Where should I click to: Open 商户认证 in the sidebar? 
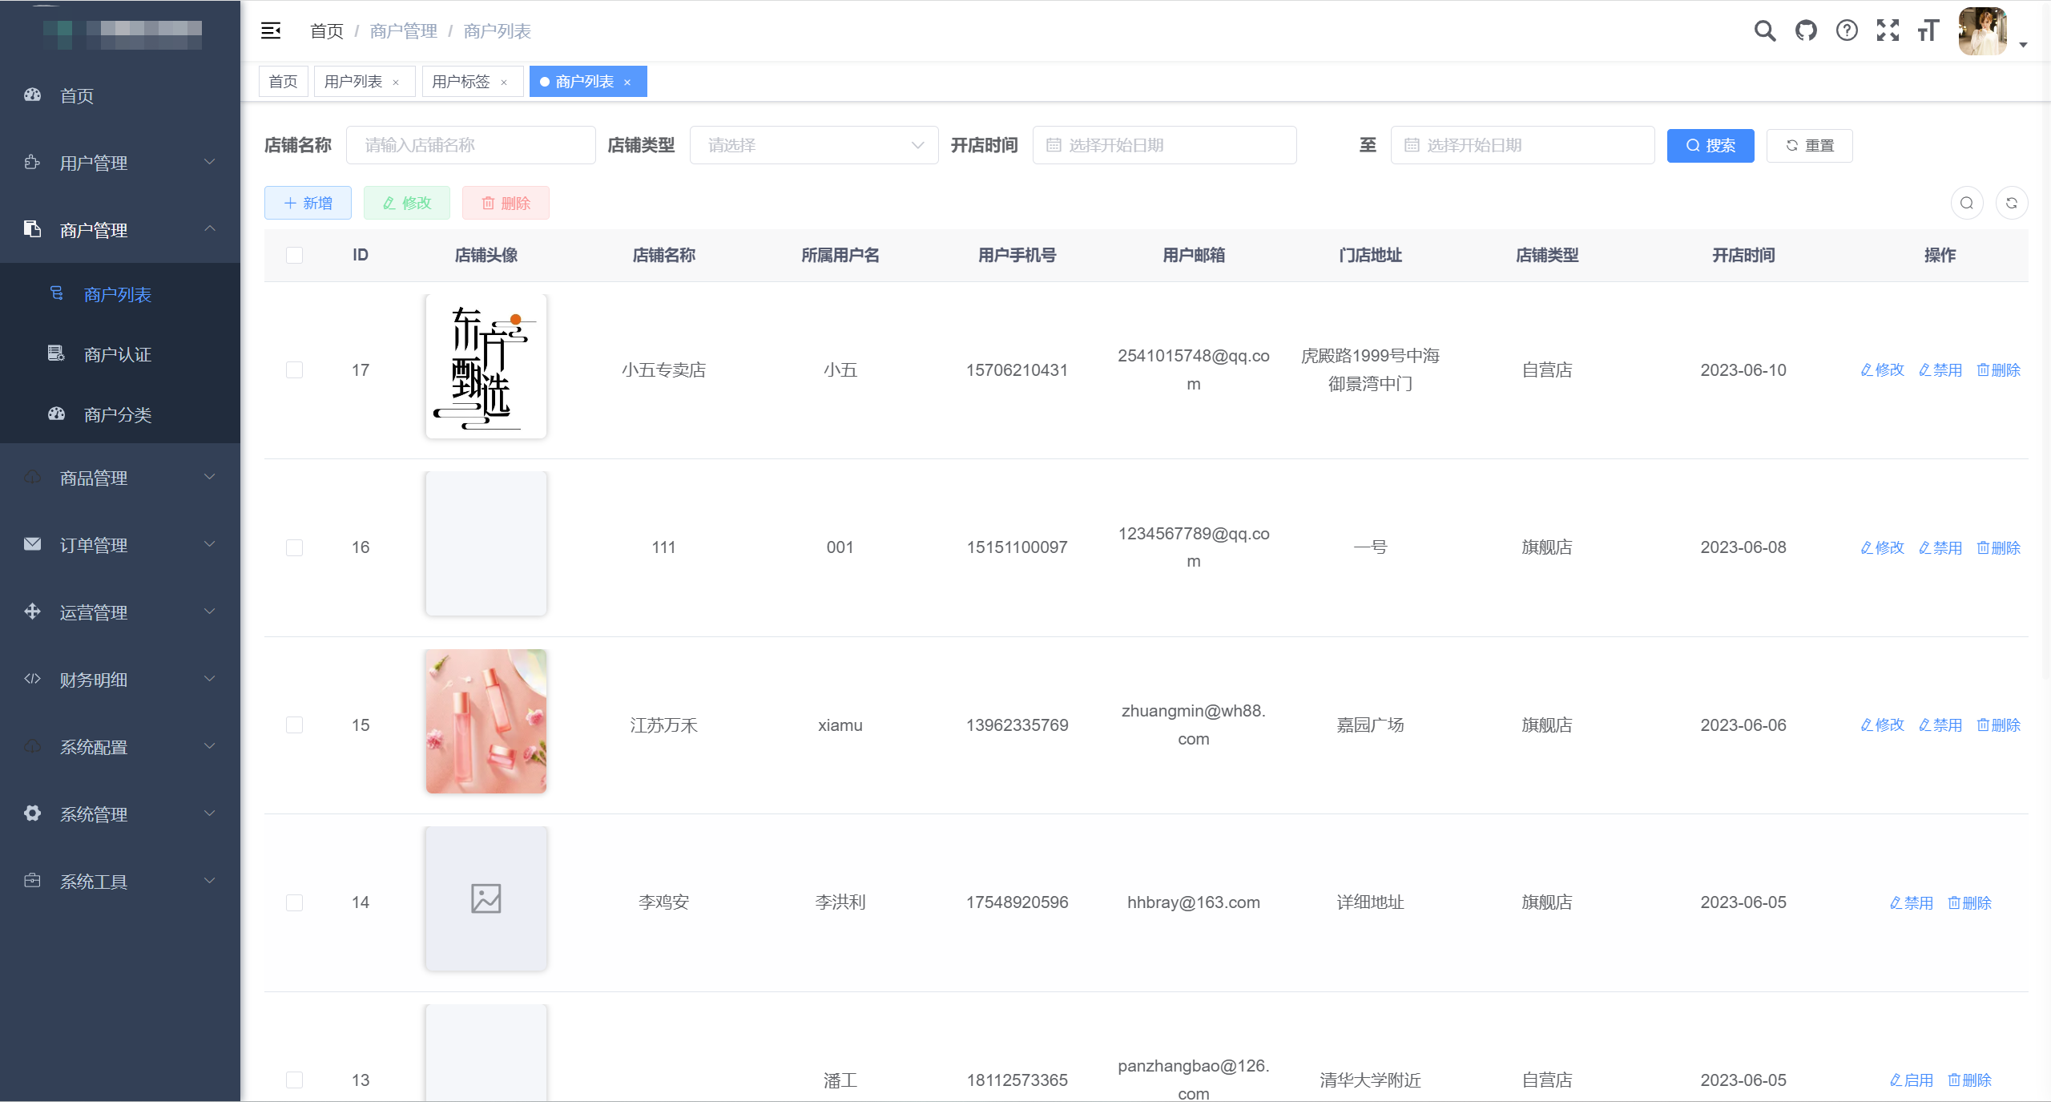[120, 354]
